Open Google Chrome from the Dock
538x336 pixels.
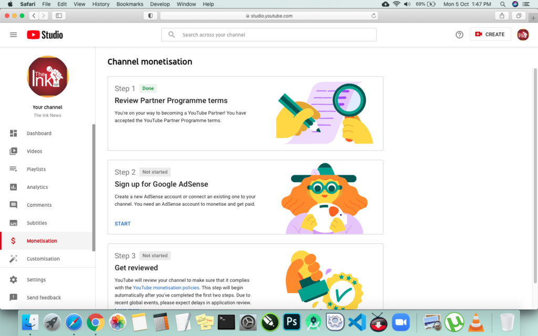96,322
